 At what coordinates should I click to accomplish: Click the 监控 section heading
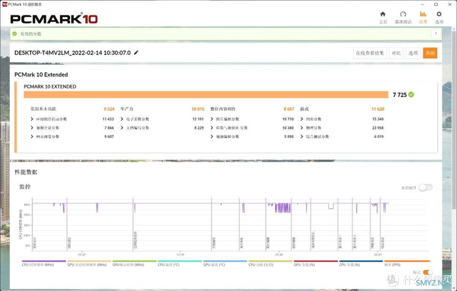pyautogui.click(x=25, y=187)
